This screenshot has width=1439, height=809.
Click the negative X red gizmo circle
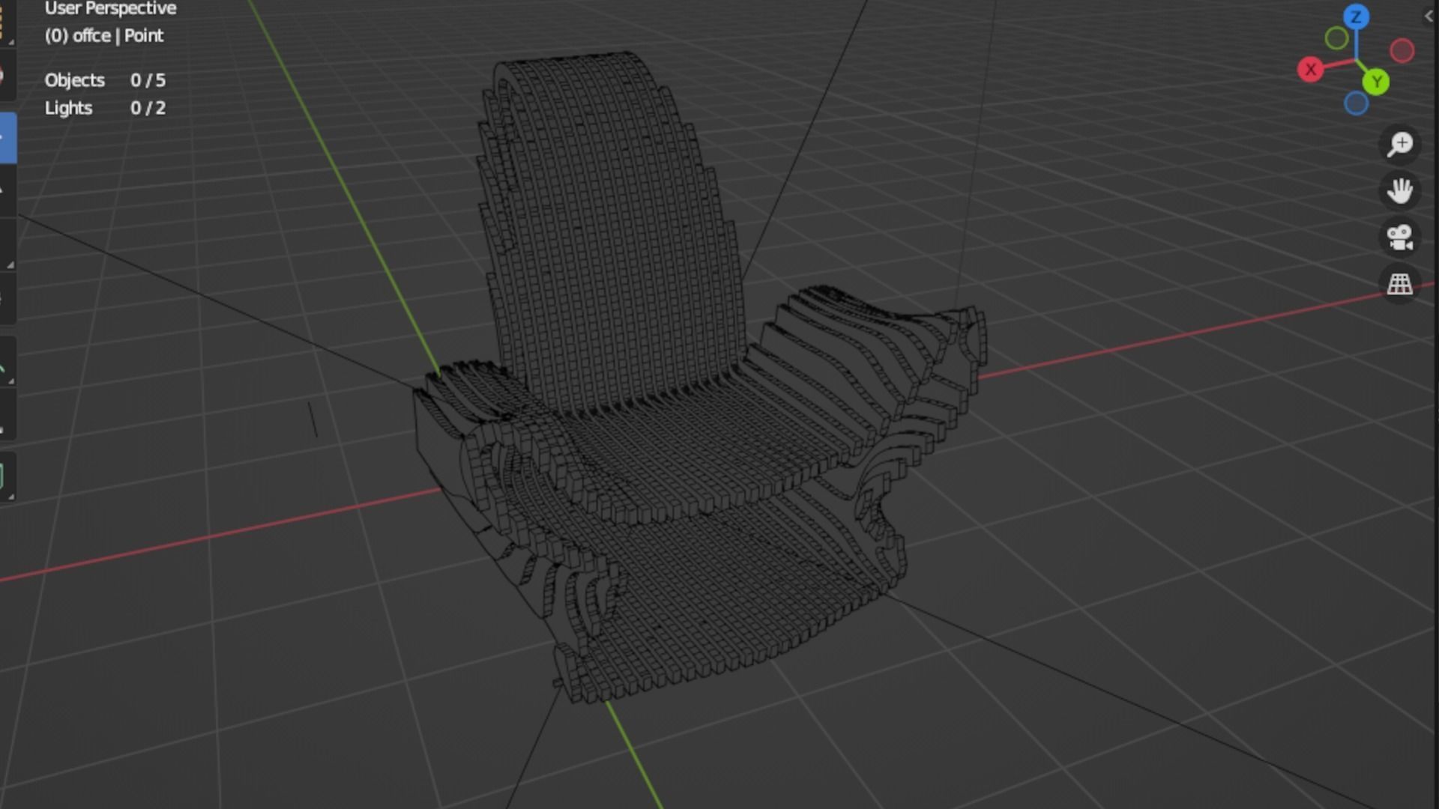1402,50
